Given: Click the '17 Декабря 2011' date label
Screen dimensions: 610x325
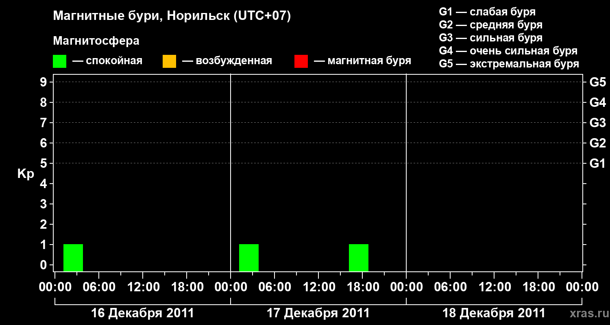Looking at the screenshot, I should pos(318,313).
